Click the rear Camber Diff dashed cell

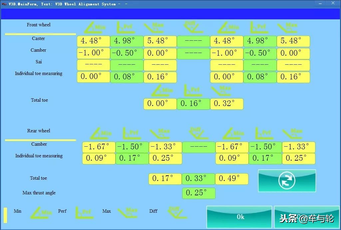(198, 147)
